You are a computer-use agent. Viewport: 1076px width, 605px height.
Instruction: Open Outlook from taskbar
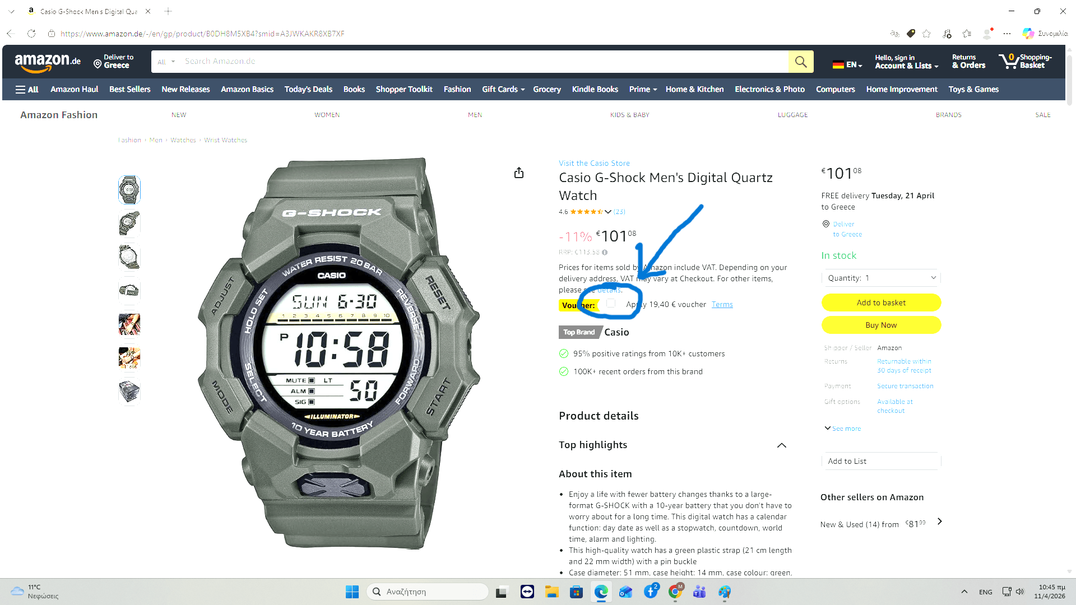pos(625,592)
